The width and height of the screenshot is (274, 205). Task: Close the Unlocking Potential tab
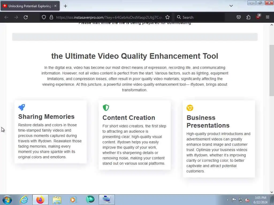tap(55, 6)
